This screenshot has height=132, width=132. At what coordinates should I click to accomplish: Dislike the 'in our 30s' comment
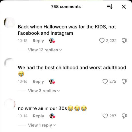[x=124, y=116]
